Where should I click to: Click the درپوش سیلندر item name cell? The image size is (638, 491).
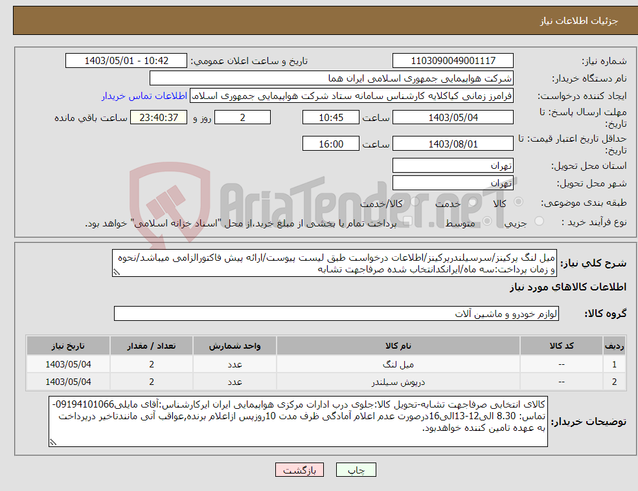(398, 382)
